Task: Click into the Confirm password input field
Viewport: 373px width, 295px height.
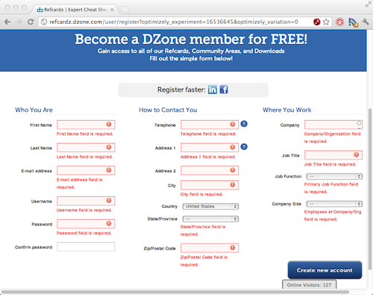Action: (x=86, y=247)
